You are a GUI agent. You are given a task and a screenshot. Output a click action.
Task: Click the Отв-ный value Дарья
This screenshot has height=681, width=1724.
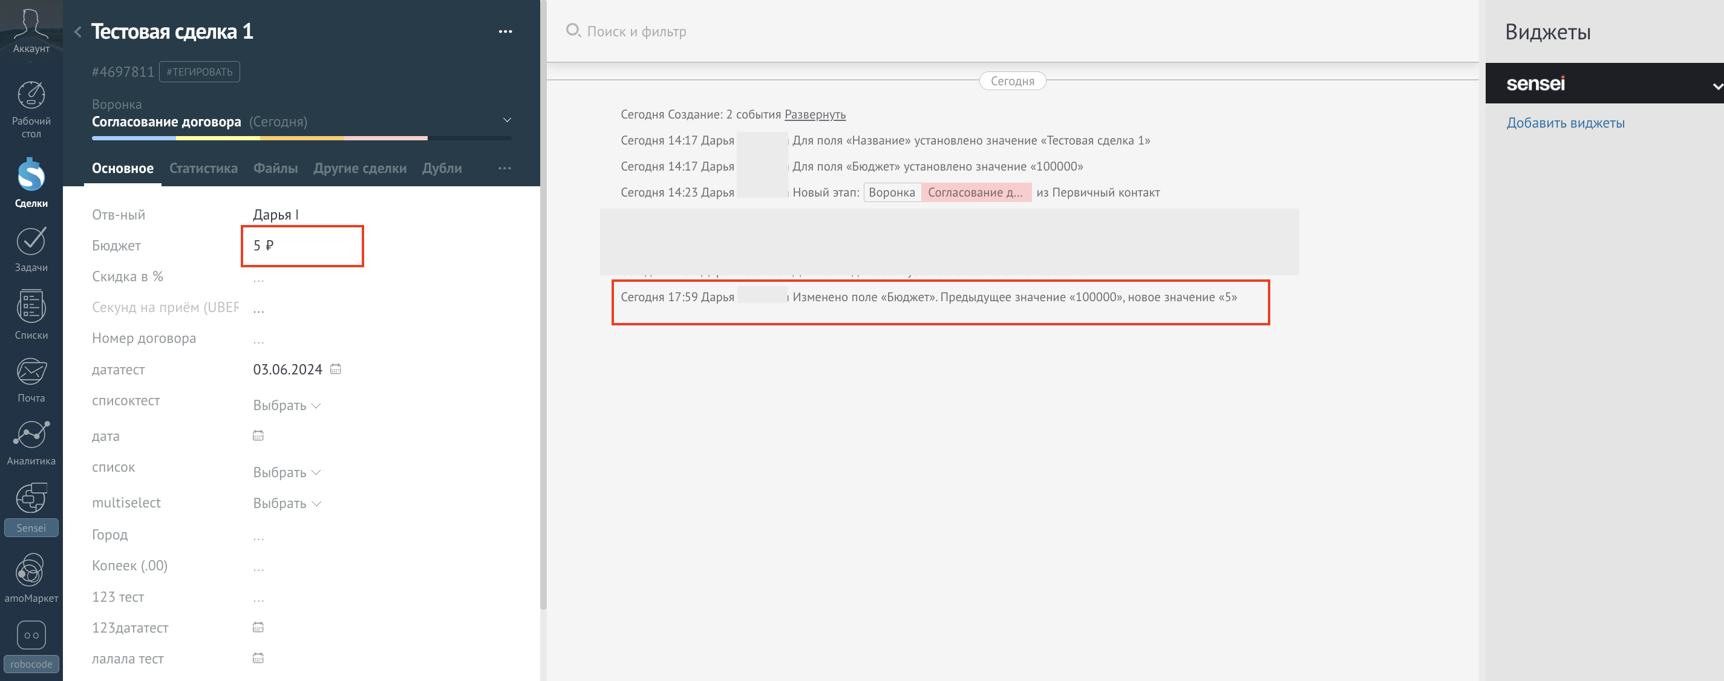click(x=276, y=215)
